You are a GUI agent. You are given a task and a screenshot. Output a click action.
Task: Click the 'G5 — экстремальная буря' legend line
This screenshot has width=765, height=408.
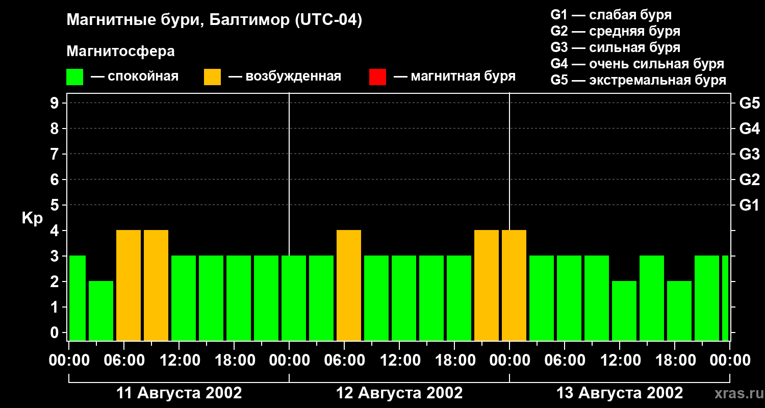[638, 80]
